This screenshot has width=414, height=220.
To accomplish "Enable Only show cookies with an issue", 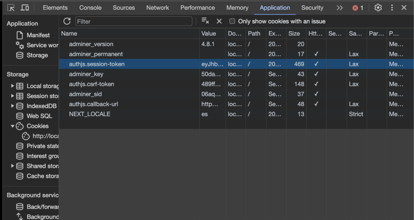I will point(232,21).
